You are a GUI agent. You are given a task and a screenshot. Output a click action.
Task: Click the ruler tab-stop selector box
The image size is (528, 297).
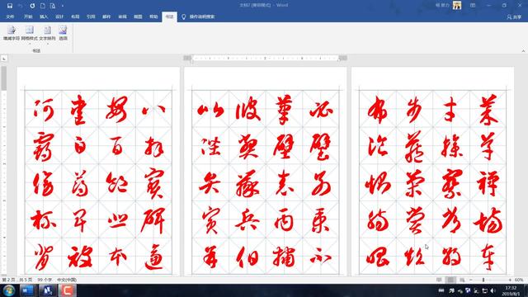tap(4, 59)
